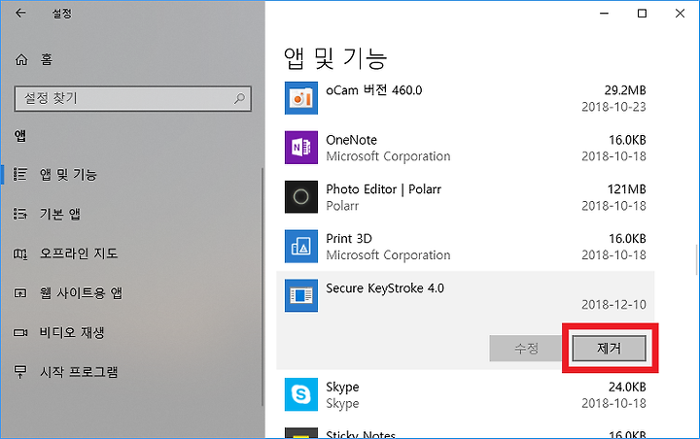The image size is (700, 439).
Task: Open 웹 사이트용 앱 section
Action: pos(81,292)
